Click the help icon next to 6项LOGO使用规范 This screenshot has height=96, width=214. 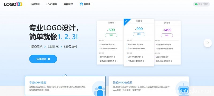pos(171,61)
